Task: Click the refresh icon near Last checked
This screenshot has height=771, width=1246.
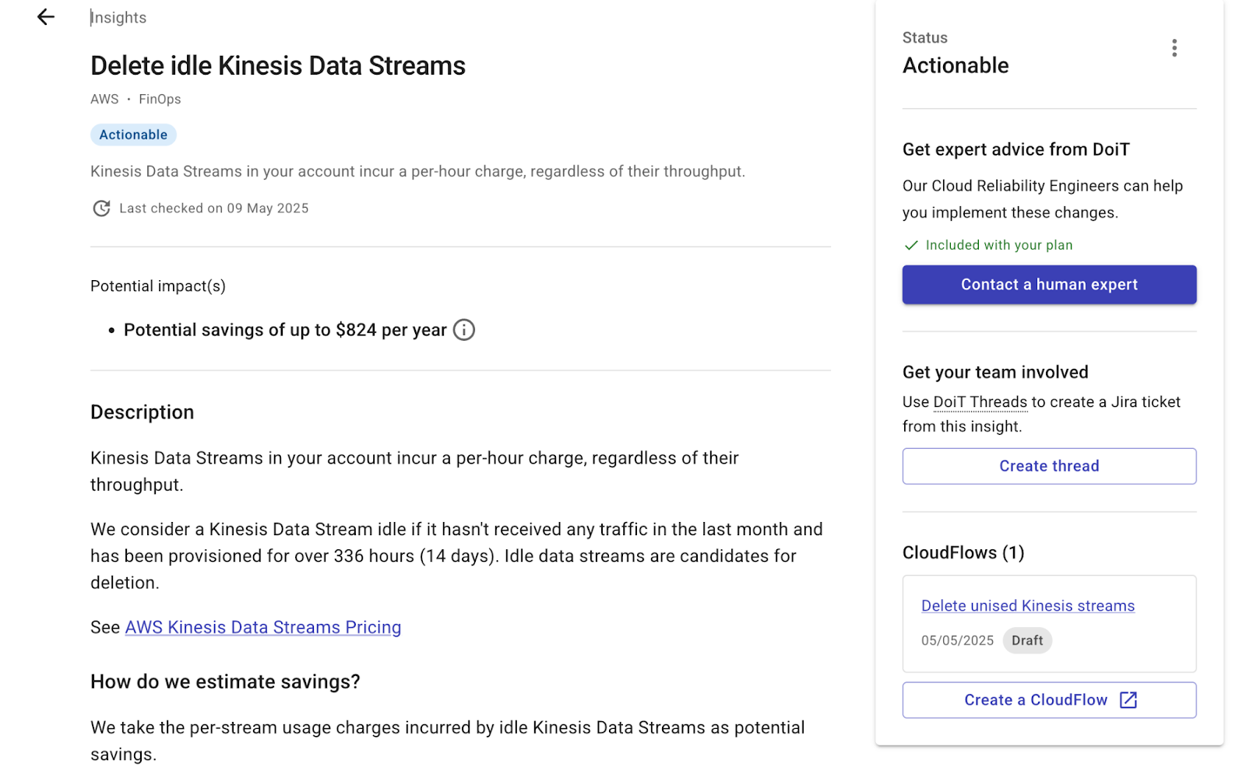Action: (x=101, y=209)
